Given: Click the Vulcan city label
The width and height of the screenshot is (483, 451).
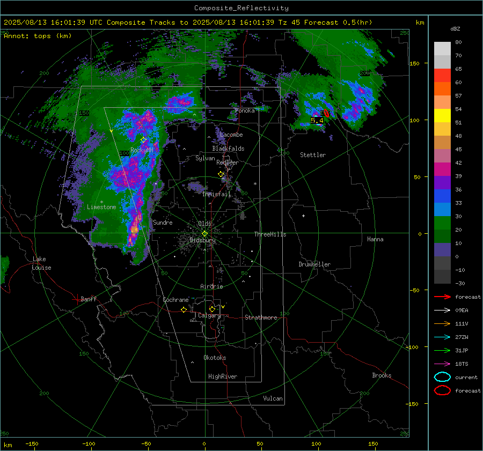Looking at the screenshot, I should point(273,398).
